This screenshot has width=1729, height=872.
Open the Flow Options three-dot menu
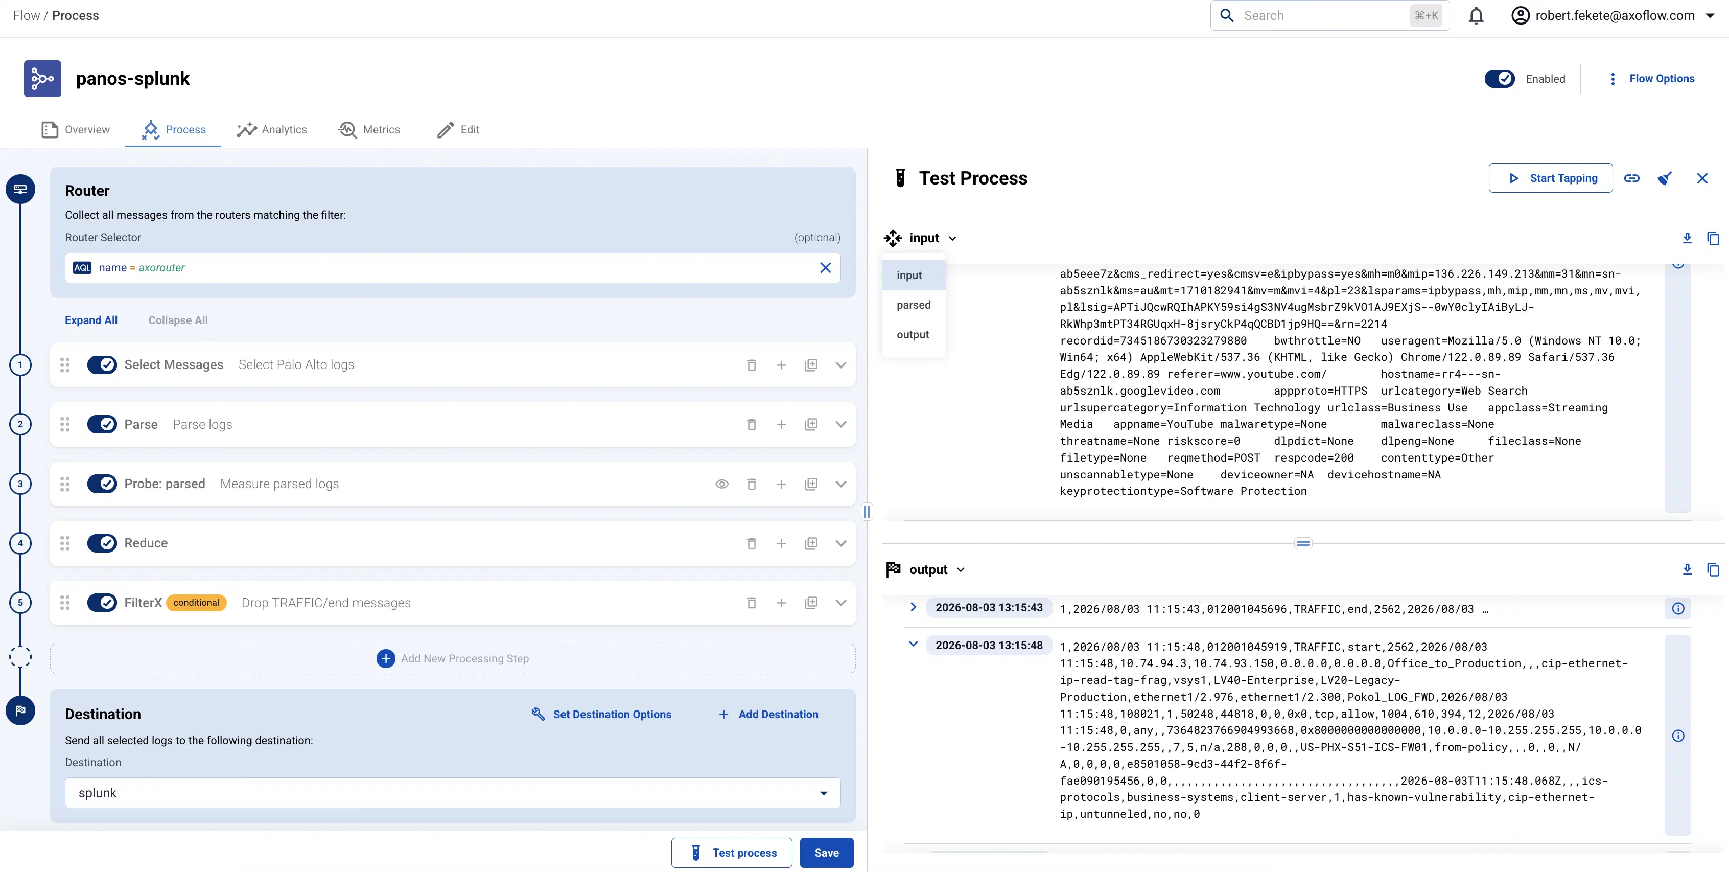[x=1612, y=79]
